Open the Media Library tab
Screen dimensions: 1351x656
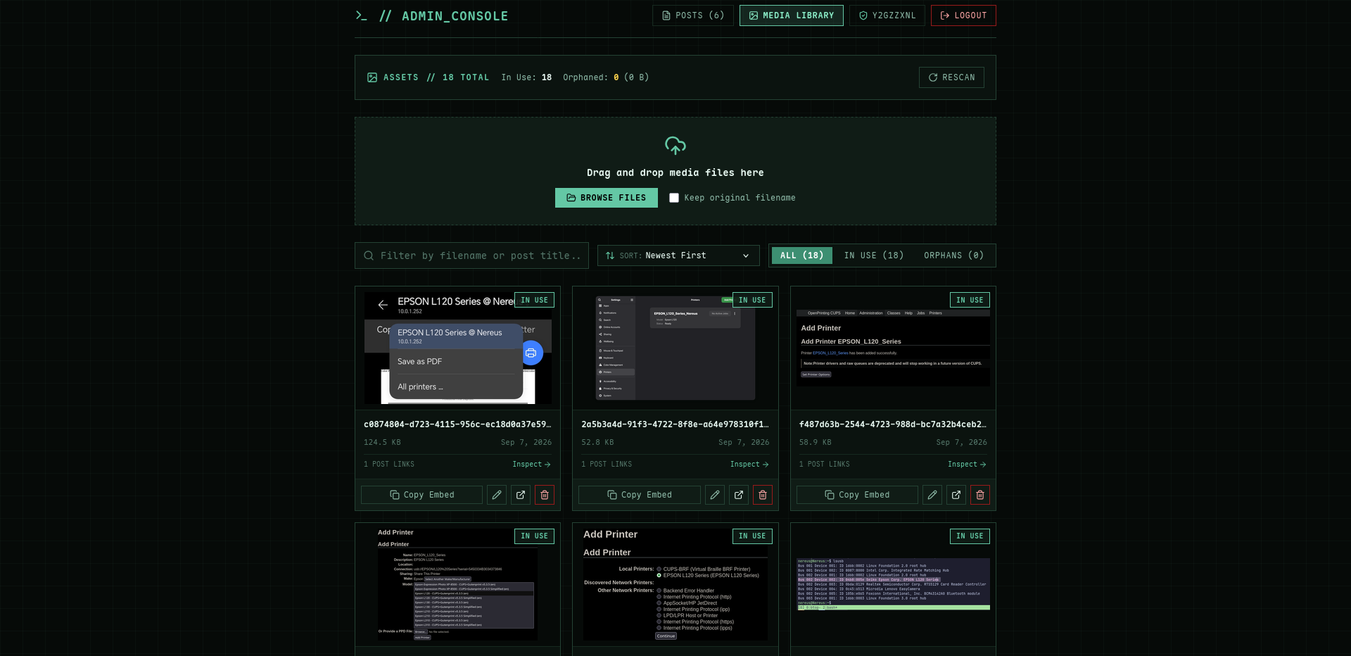click(792, 15)
